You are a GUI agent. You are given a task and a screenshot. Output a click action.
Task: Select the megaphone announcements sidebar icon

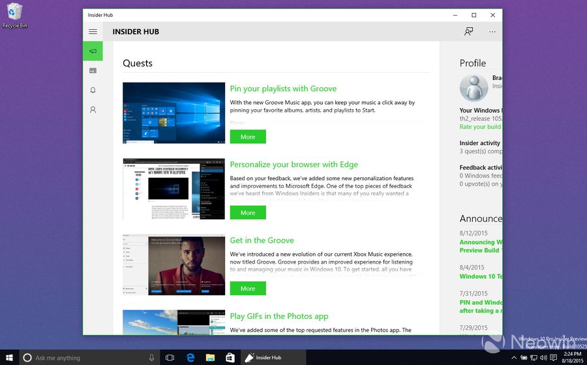93,51
